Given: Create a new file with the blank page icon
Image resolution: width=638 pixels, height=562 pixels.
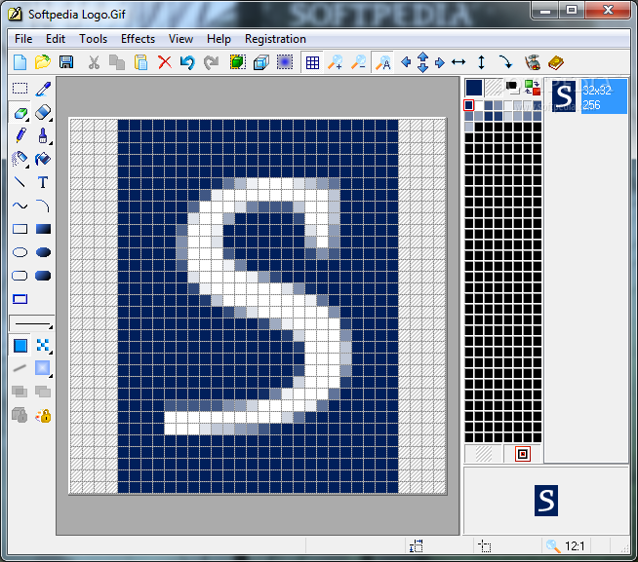Looking at the screenshot, I should tap(20, 62).
